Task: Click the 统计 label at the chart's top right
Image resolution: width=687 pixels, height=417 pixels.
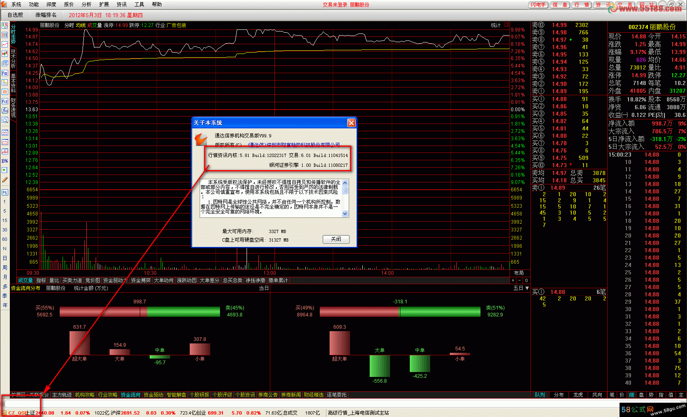Action: (496, 25)
